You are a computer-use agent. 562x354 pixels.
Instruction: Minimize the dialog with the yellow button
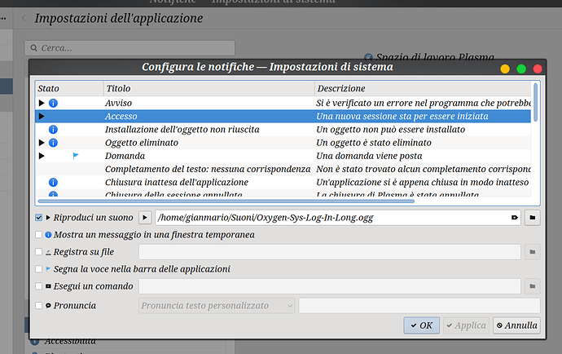pos(505,69)
